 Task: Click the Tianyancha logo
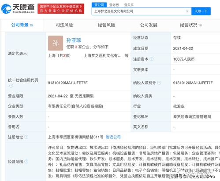point(18,8)
